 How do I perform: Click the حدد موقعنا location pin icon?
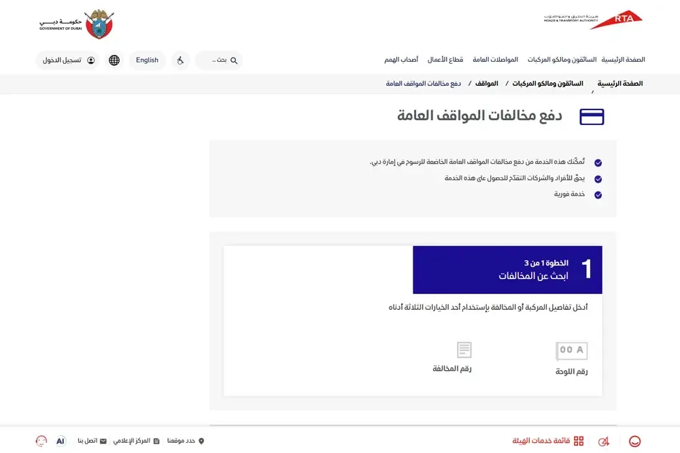pos(199,440)
